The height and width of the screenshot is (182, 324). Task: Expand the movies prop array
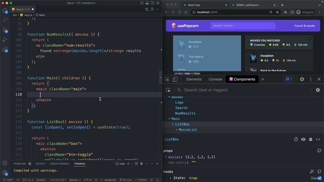pyautogui.click(x=166, y=157)
